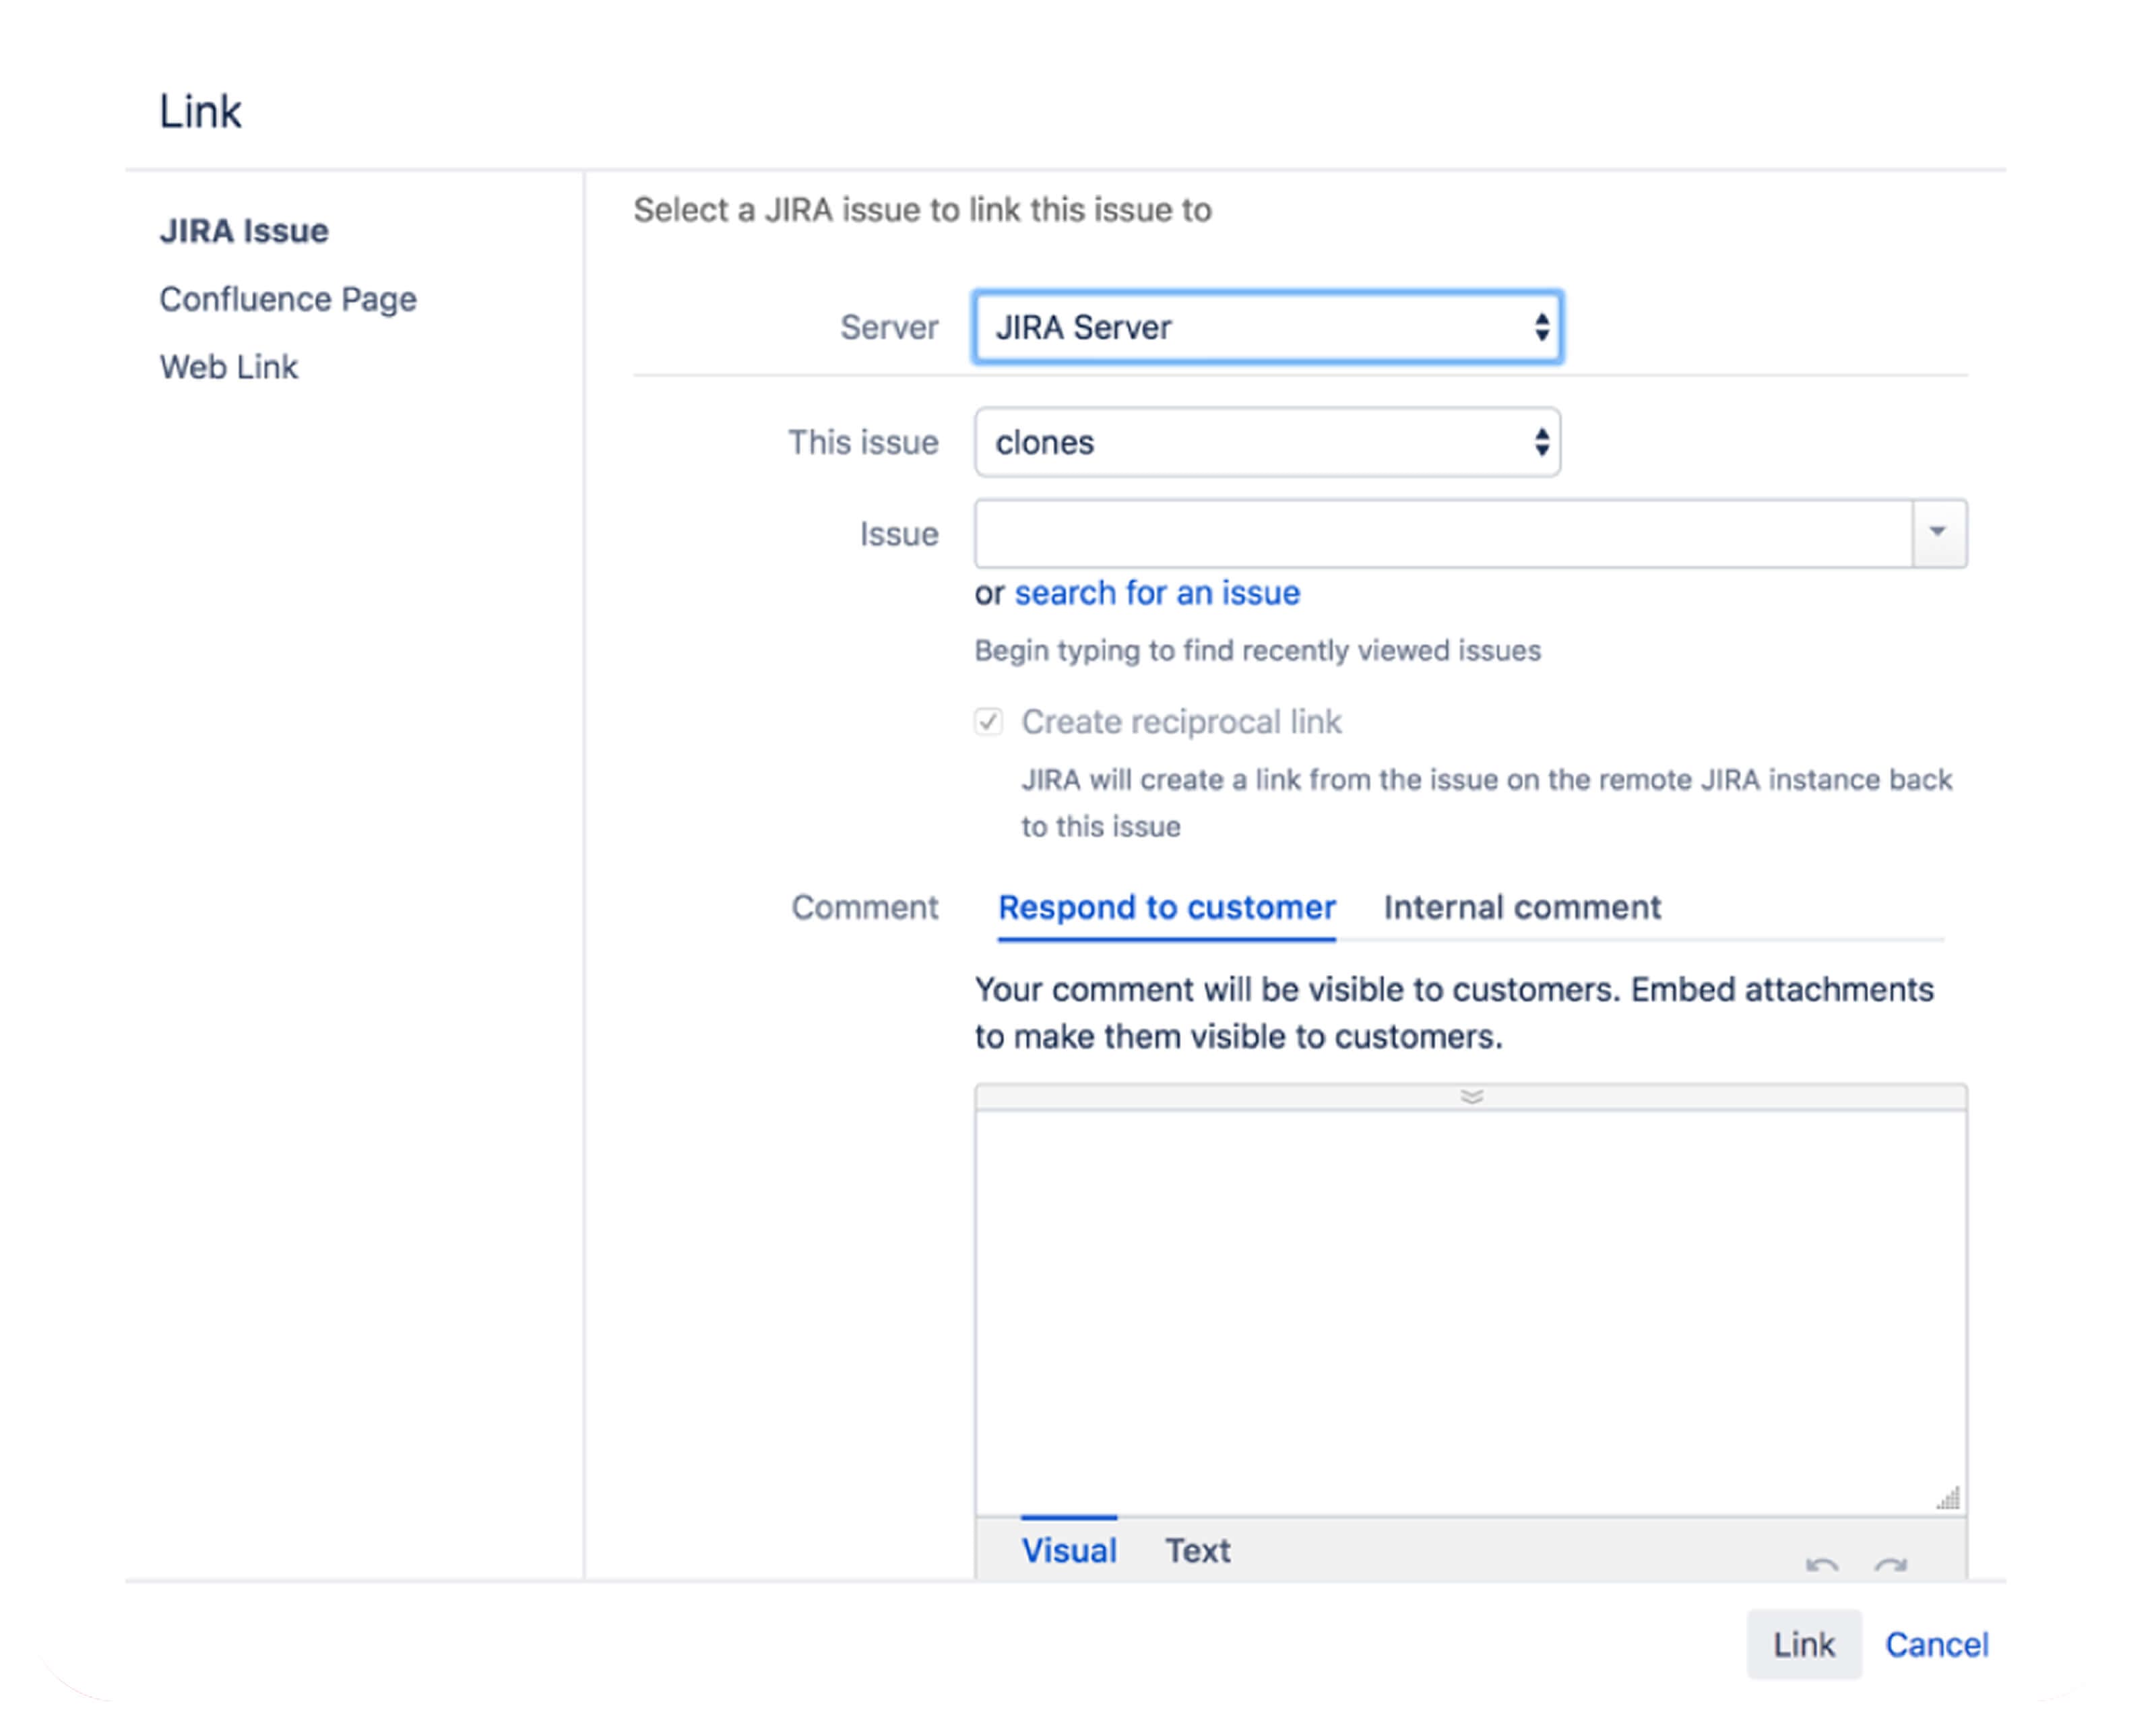This screenshot has width=2156, height=1729.
Task: Click the comment editor resize handle
Action: (1948, 1497)
